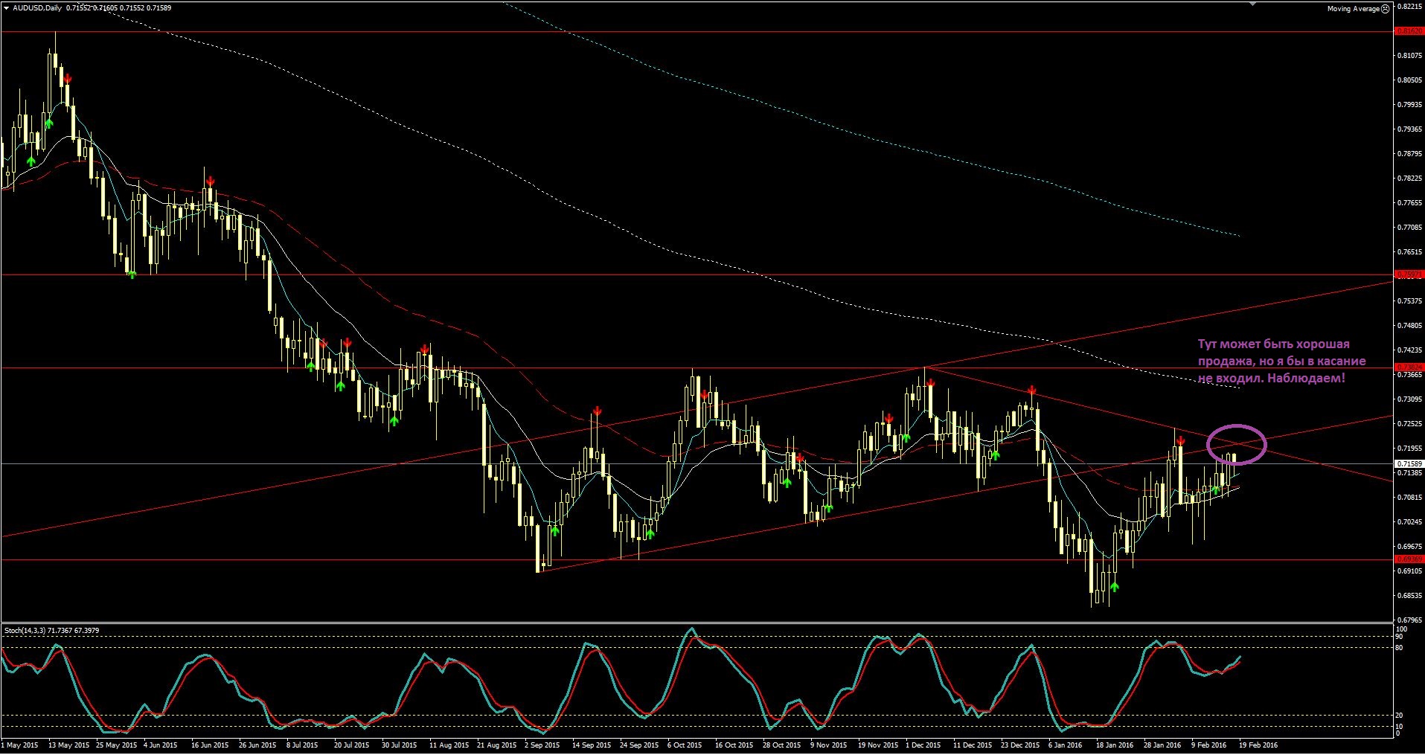Click the current price tag 0.71589
This screenshot has width=1425, height=755.
[x=1409, y=464]
